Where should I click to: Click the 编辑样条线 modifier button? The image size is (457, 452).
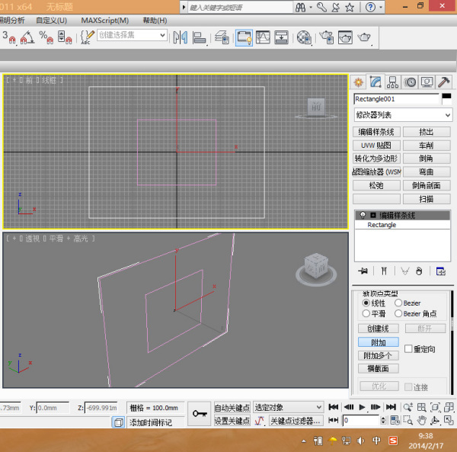pos(376,132)
